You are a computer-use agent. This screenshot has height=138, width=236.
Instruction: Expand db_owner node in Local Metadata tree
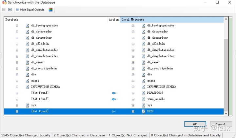coord(133,63)
